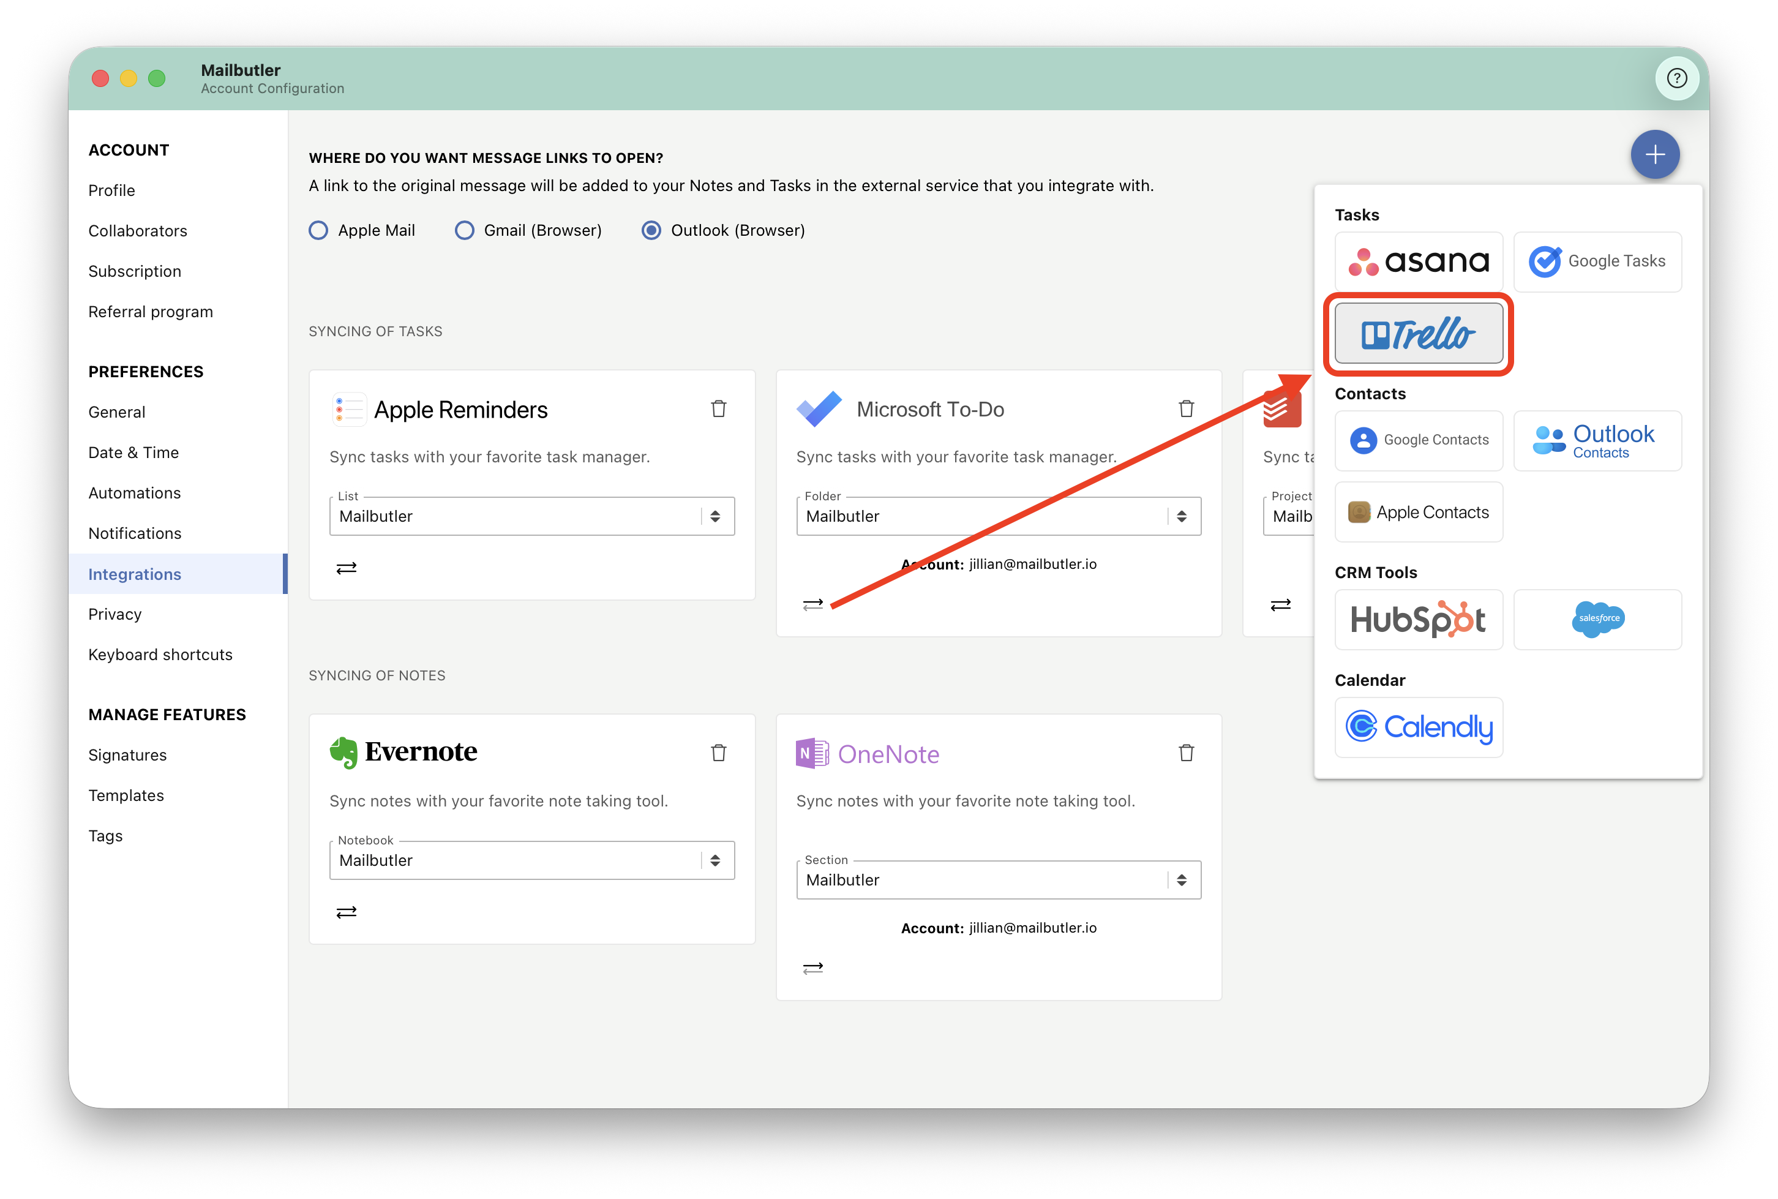This screenshot has height=1199, width=1778.
Task: Open the OneNote Section selector
Action: (999, 879)
